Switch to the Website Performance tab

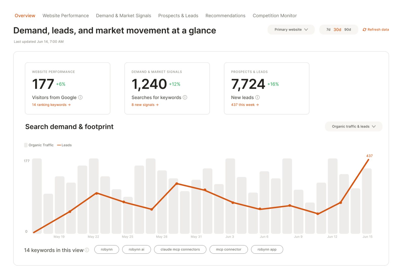pyautogui.click(x=66, y=16)
